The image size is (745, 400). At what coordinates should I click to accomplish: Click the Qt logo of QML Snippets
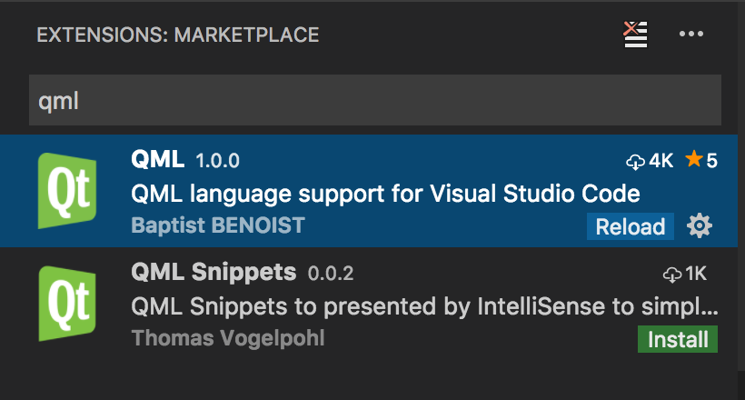click(68, 303)
